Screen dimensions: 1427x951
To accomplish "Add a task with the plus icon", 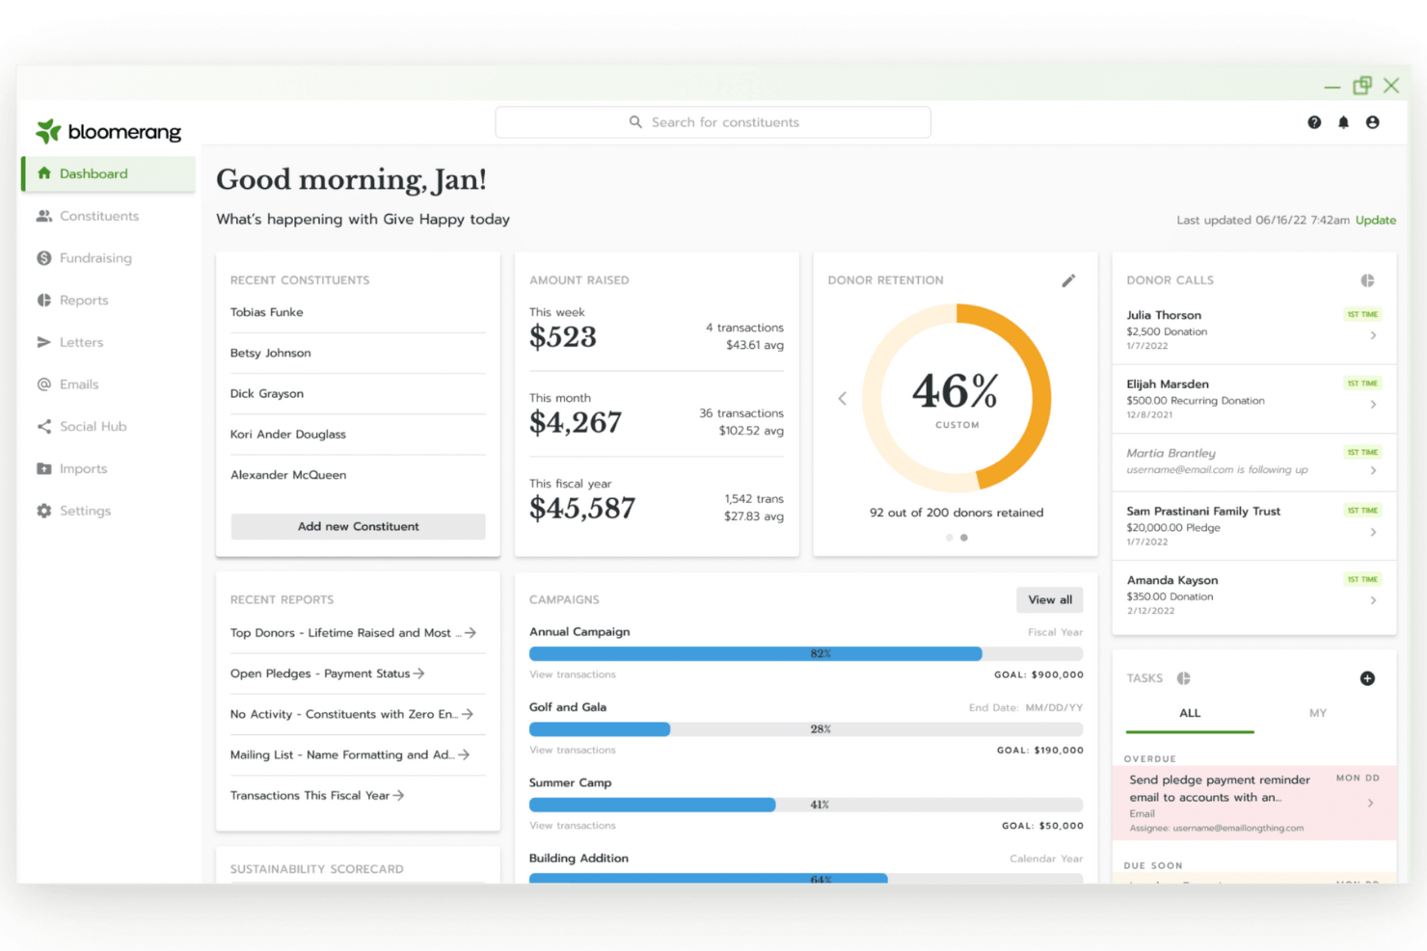I will pyautogui.click(x=1367, y=678).
